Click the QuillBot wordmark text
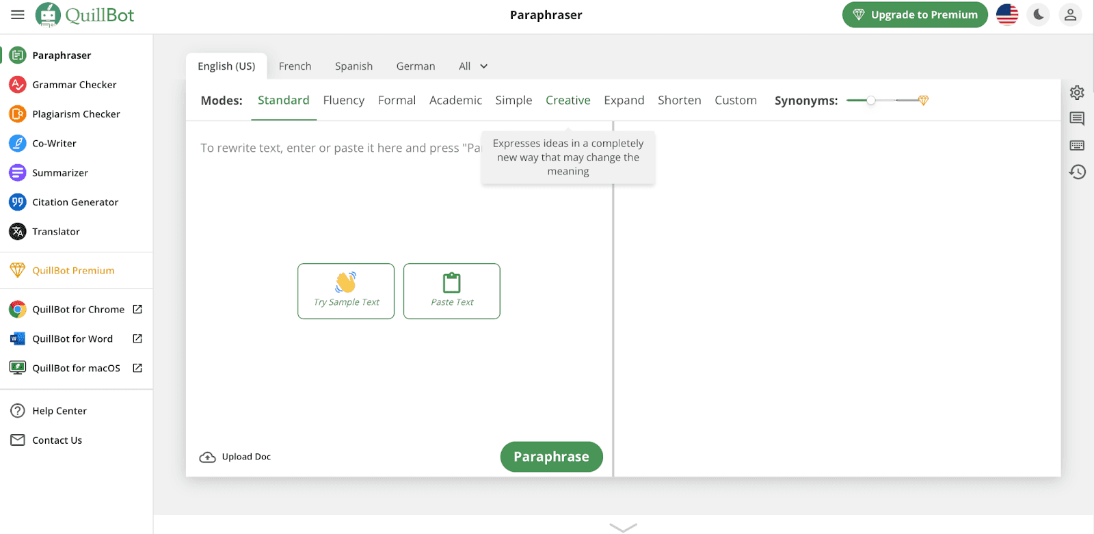1094x534 pixels. [x=100, y=15]
